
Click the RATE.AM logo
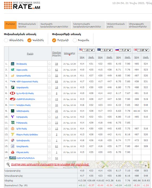click(x=22, y=5)
